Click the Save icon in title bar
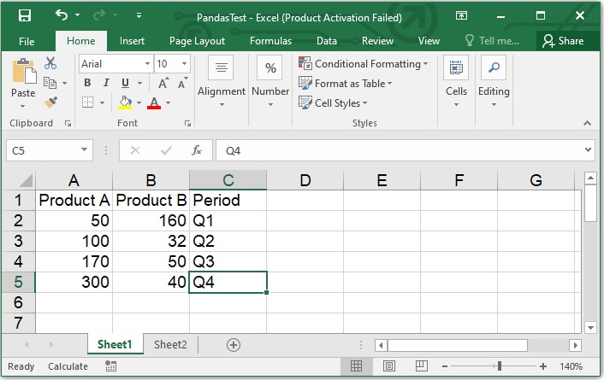The width and height of the screenshot is (604, 380). (24, 15)
